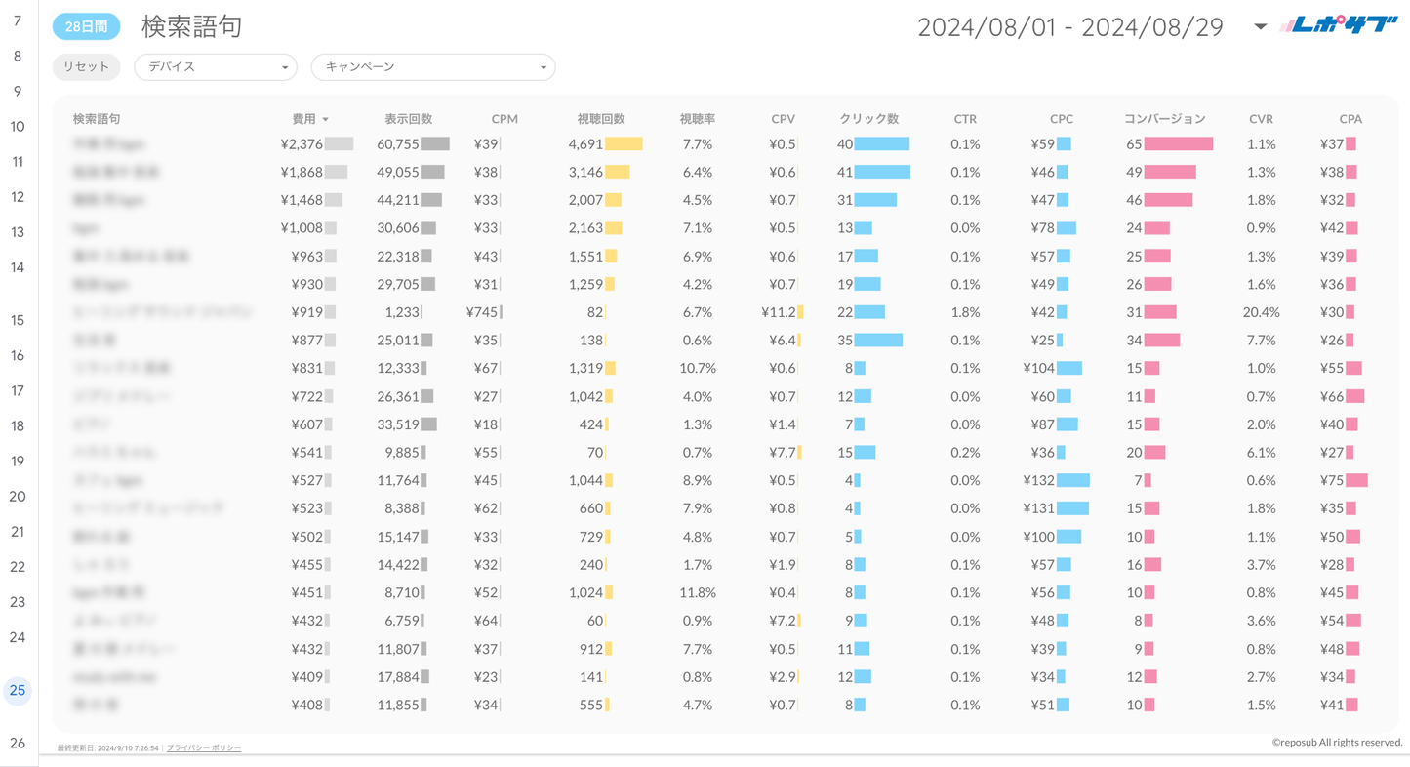The image size is (1410, 767).
Task: Click the sort arrow next to 費用
Action: (x=325, y=119)
